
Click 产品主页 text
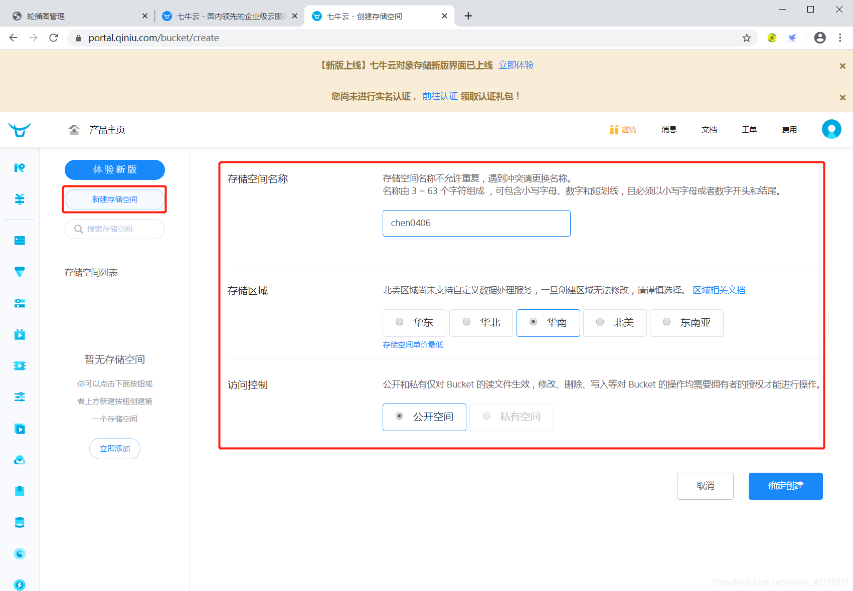coord(107,130)
